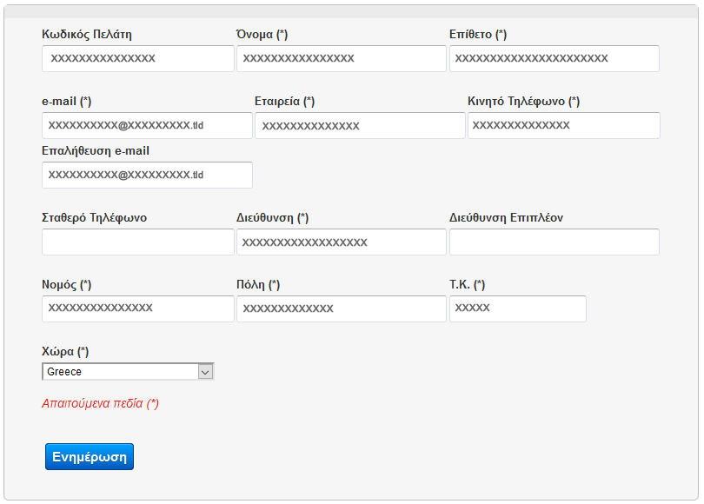The width and height of the screenshot is (704, 504).
Task: Click the Επαλήθευση e-mail label text
Action: tap(96, 151)
